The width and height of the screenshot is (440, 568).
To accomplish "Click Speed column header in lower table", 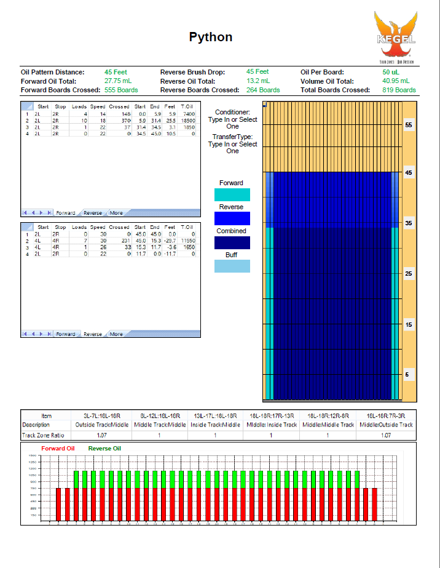I will point(98,227).
